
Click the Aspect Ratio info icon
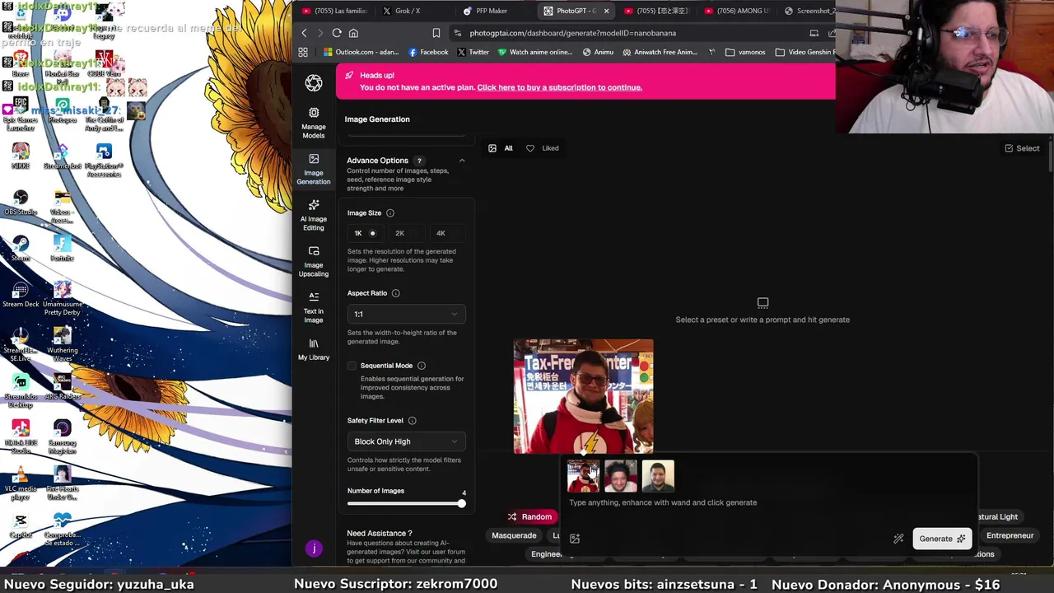[395, 293]
